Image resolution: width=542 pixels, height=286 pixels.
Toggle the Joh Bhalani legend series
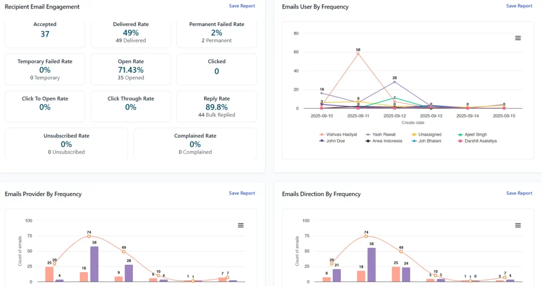point(427,141)
